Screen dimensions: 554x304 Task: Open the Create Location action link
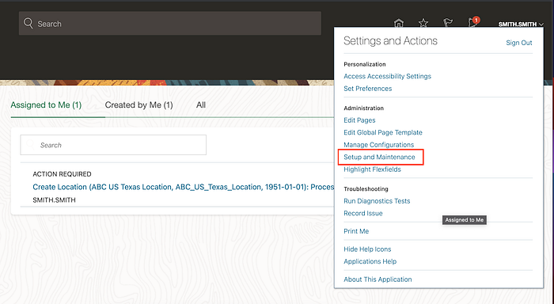(x=184, y=187)
